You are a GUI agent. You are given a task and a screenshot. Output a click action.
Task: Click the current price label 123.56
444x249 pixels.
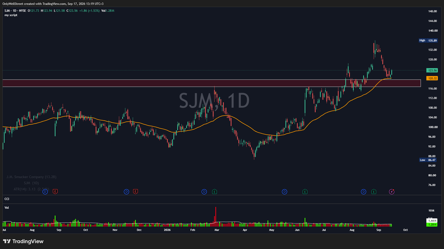tap(432, 70)
